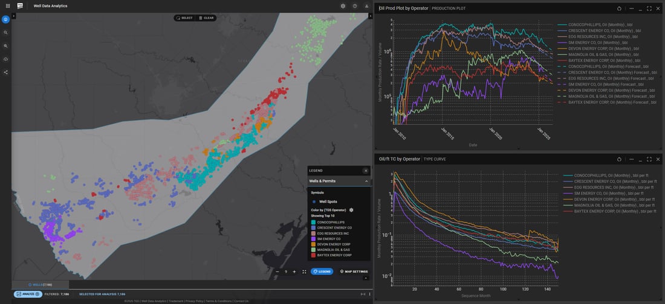Open settings gear in top header
Viewport: 665px width, 304px height.
click(x=343, y=6)
